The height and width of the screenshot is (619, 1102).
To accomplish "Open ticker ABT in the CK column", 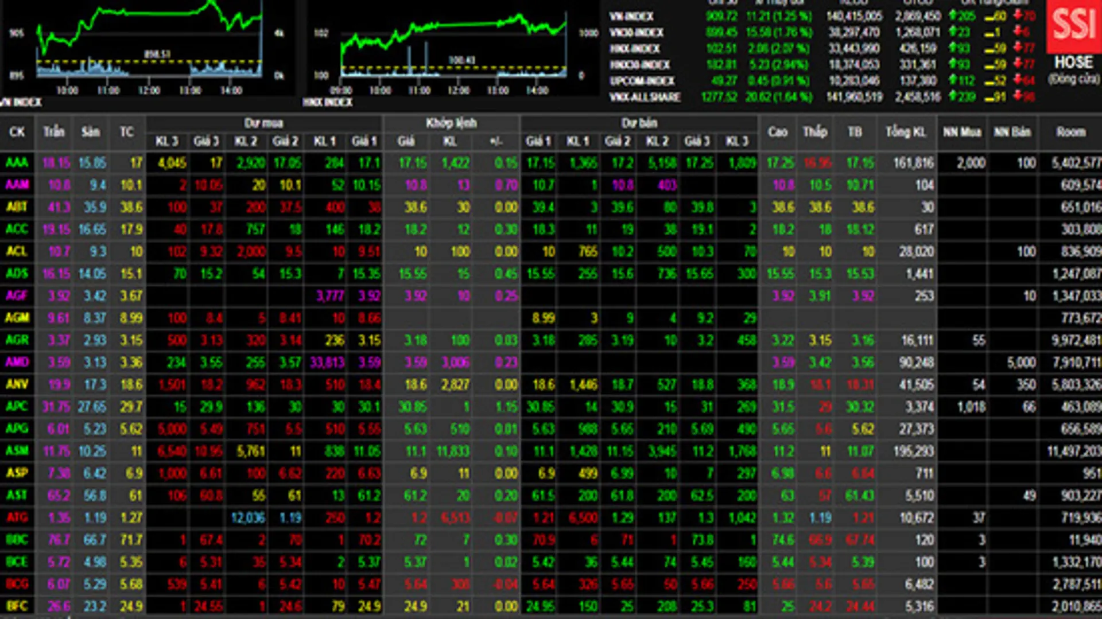I will pyautogui.click(x=17, y=207).
